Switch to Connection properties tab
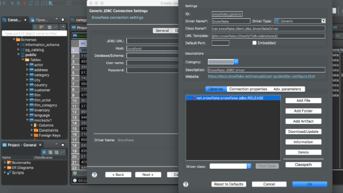This screenshot has height=193, width=343. click(x=248, y=89)
